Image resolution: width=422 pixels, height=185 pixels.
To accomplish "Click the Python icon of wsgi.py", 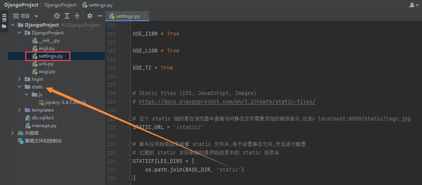I will 35,72.
